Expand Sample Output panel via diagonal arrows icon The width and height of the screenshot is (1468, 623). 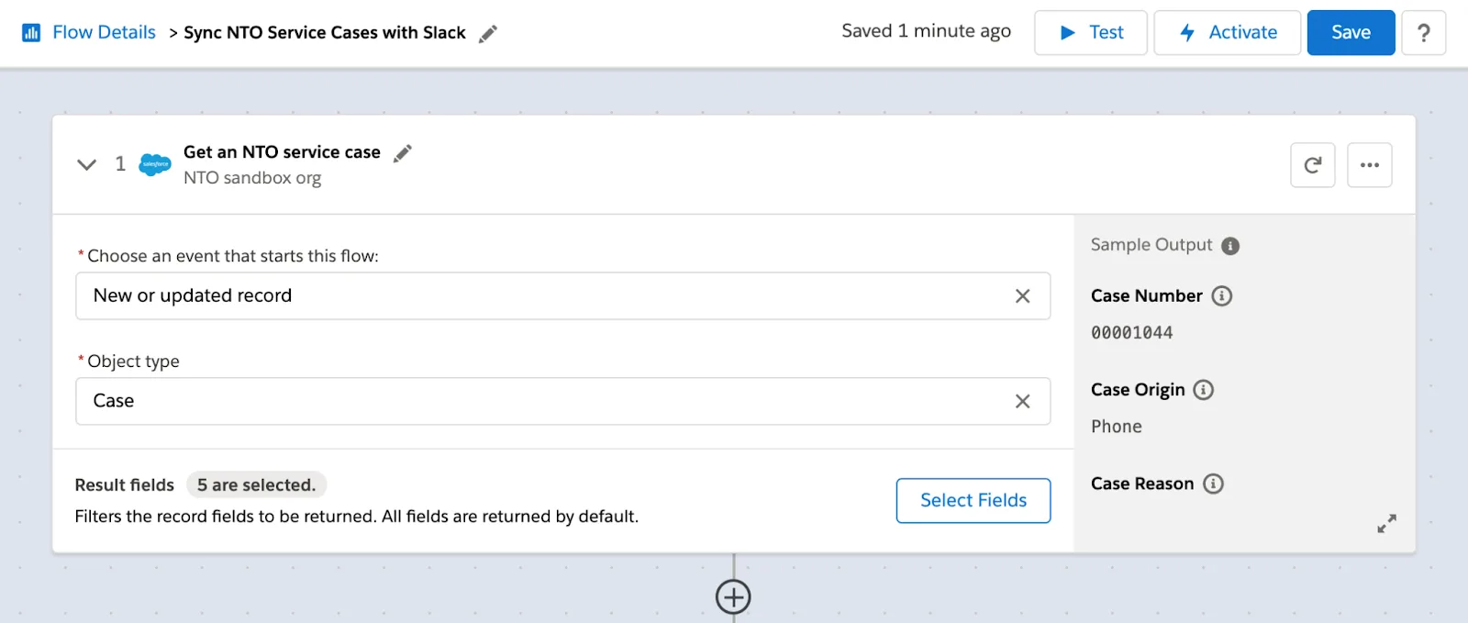(1385, 523)
